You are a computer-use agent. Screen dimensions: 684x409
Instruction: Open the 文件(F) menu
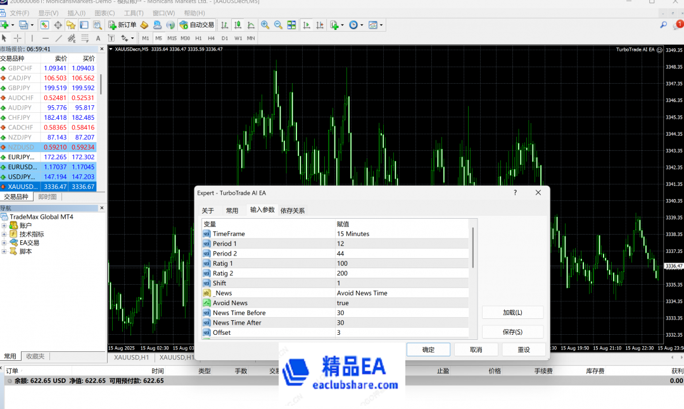19,13
